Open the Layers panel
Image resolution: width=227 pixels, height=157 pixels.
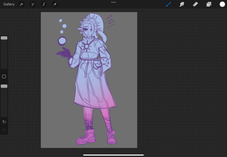coord(209,4)
